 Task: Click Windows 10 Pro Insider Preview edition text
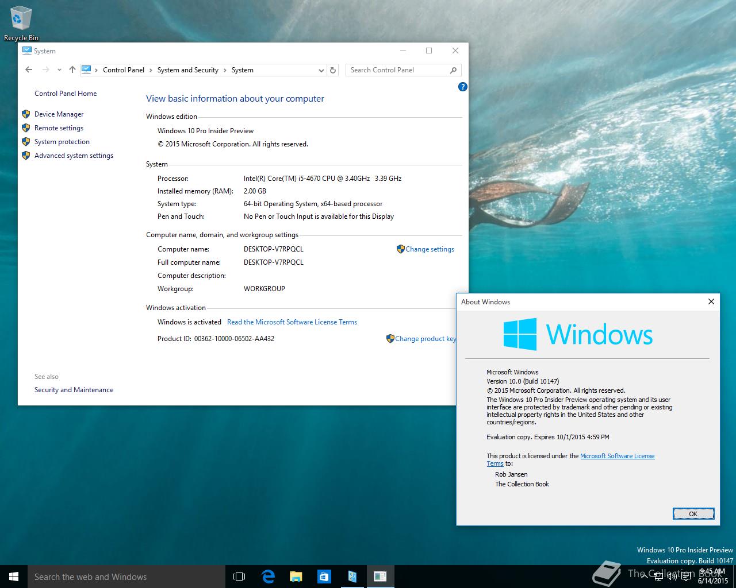click(205, 131)
